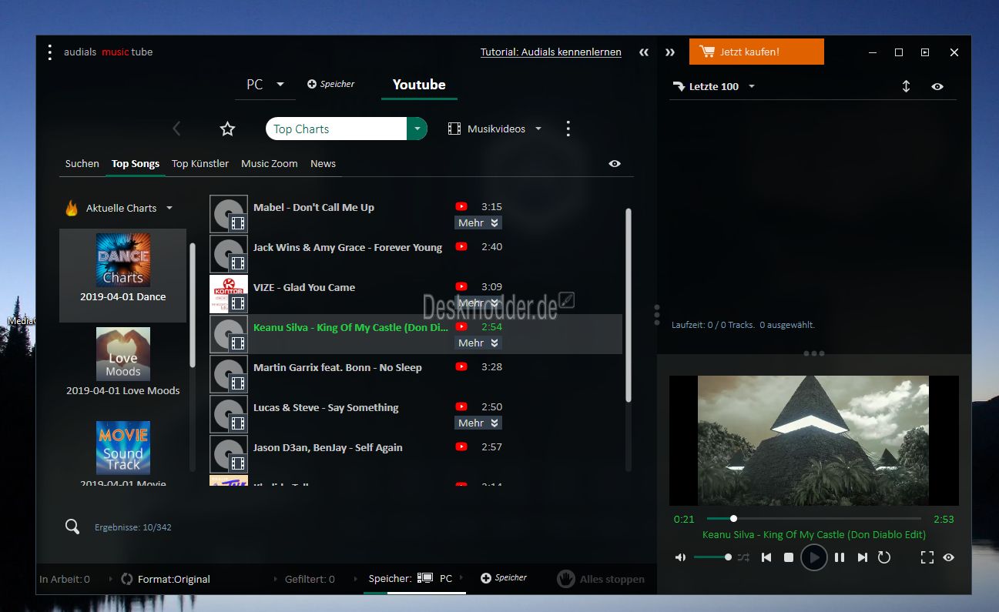
Task: Click the Format:Original converter setting
Action: point(166,579)
